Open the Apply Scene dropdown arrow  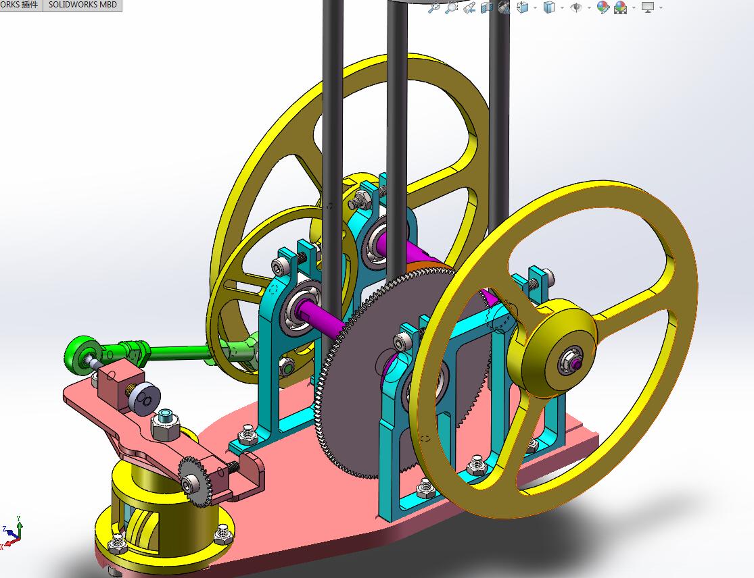[x=634, y=7]
